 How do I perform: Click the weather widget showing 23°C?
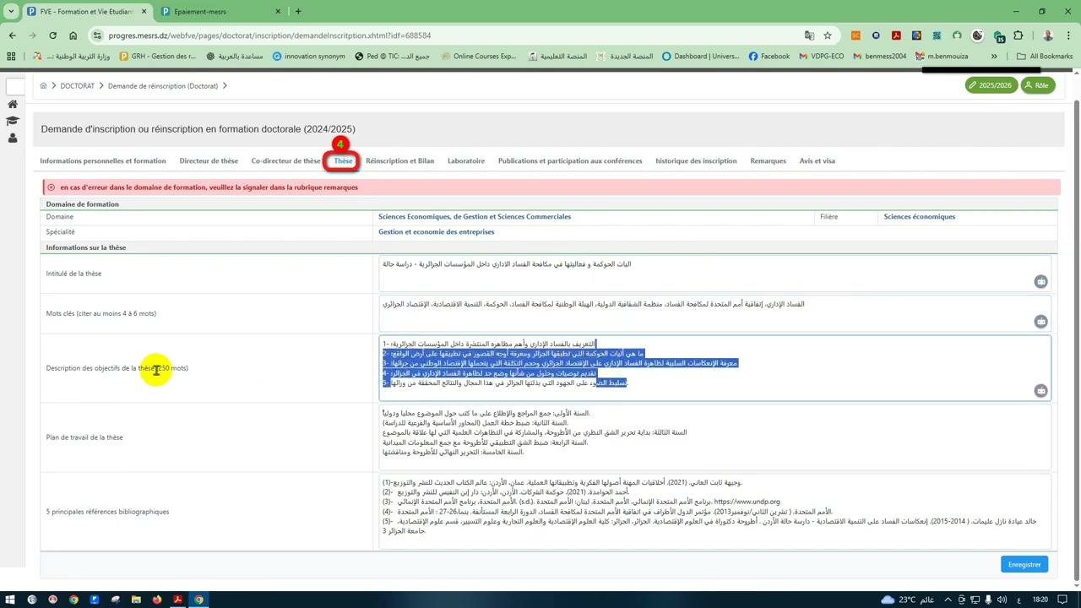[x=906, y=600]
